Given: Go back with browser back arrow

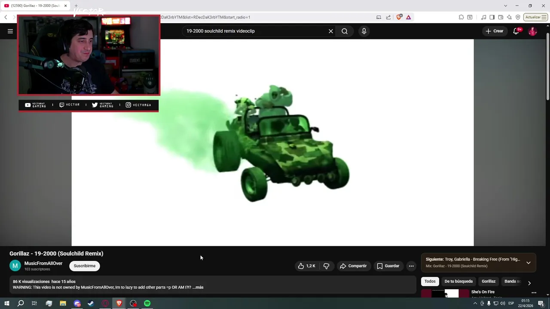Looking at the screenshot, I should (x=6, y=17).
